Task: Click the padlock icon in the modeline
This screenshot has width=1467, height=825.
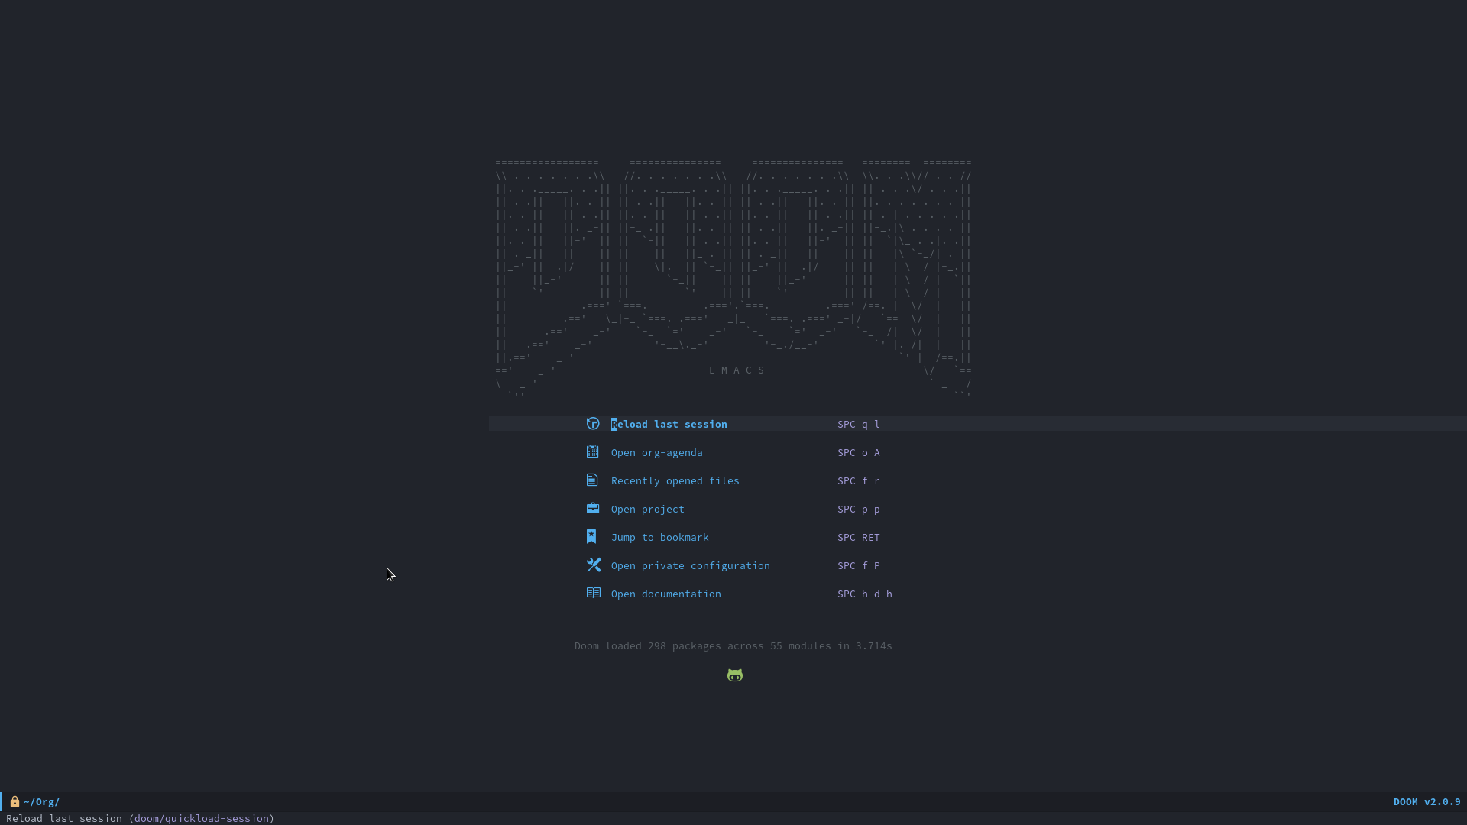Action: click(x=14, y=801)
